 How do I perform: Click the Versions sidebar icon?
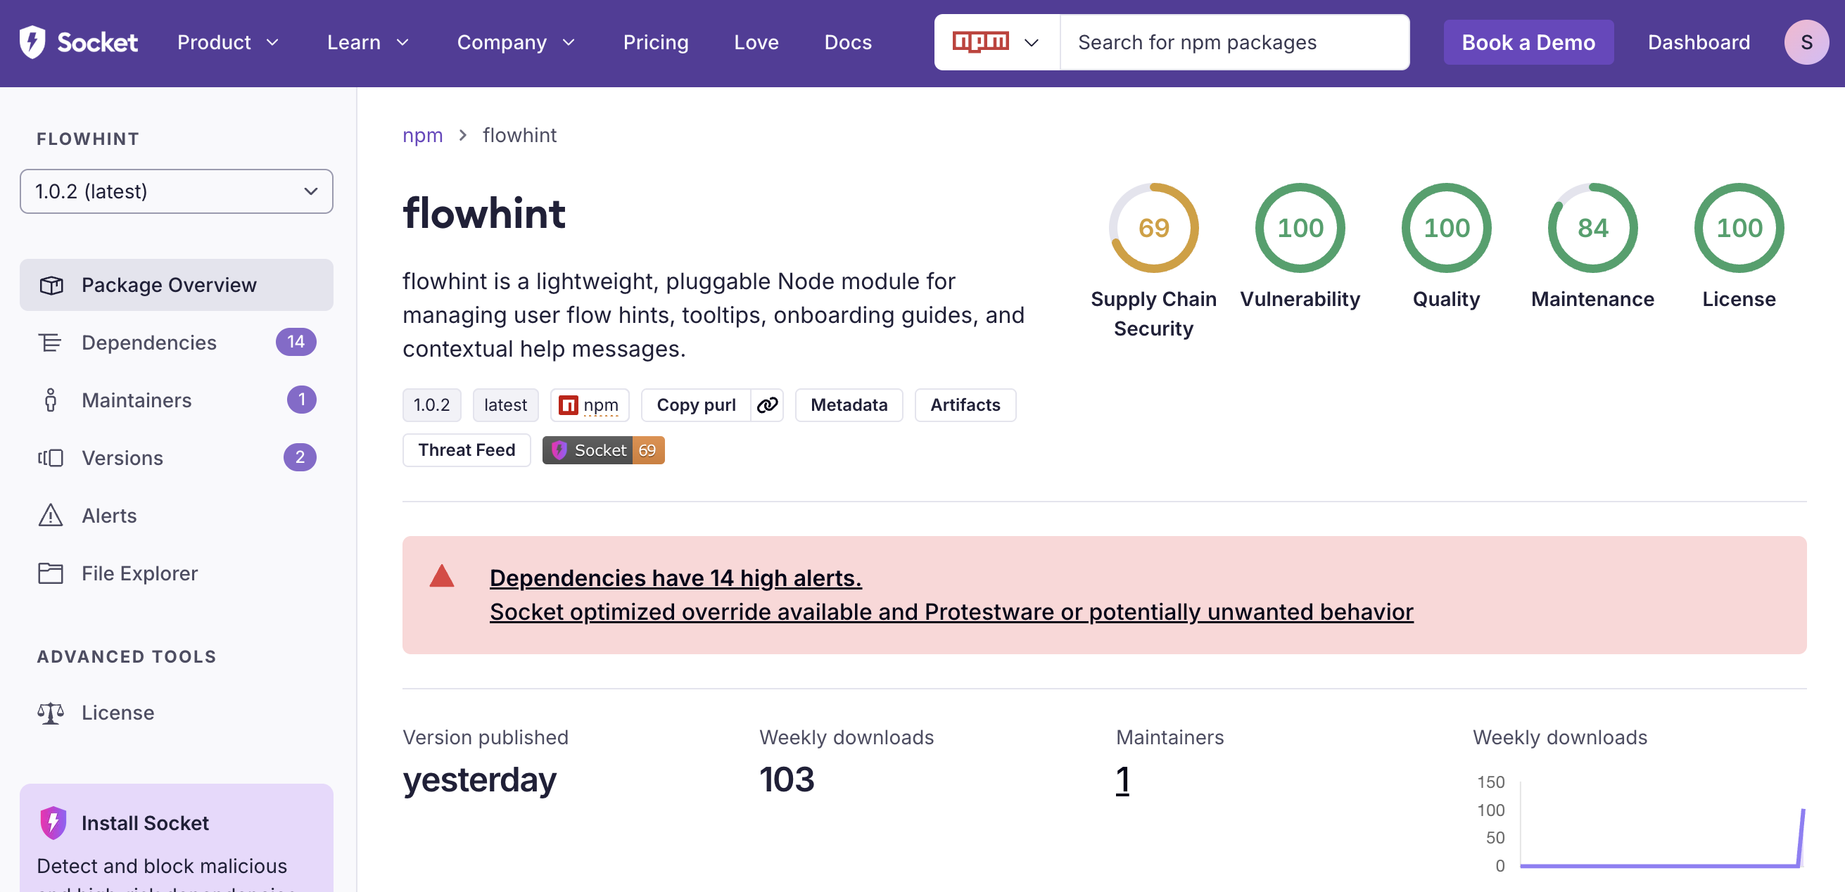pos(51,457)
